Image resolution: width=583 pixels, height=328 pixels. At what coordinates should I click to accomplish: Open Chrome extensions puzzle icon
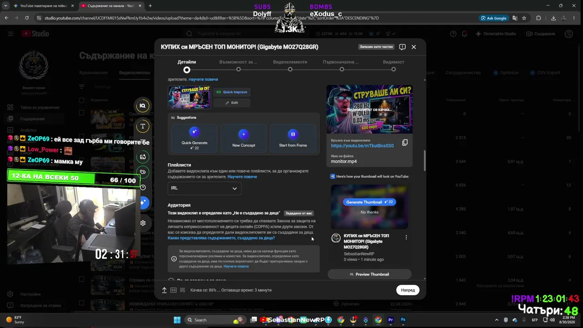click(539, 18)
